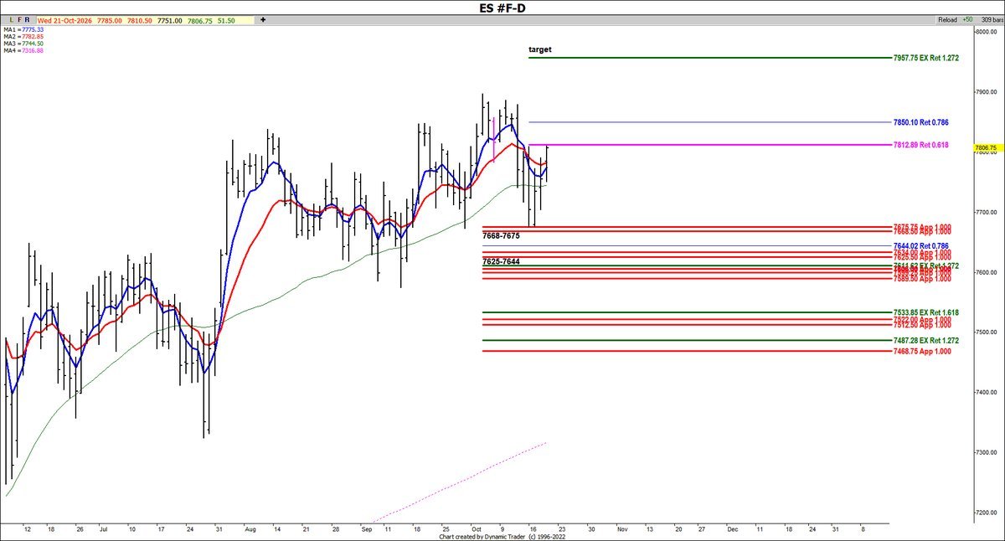Click the 7300.00 price axis label
1005x541 pixels.
pos(985,452)
